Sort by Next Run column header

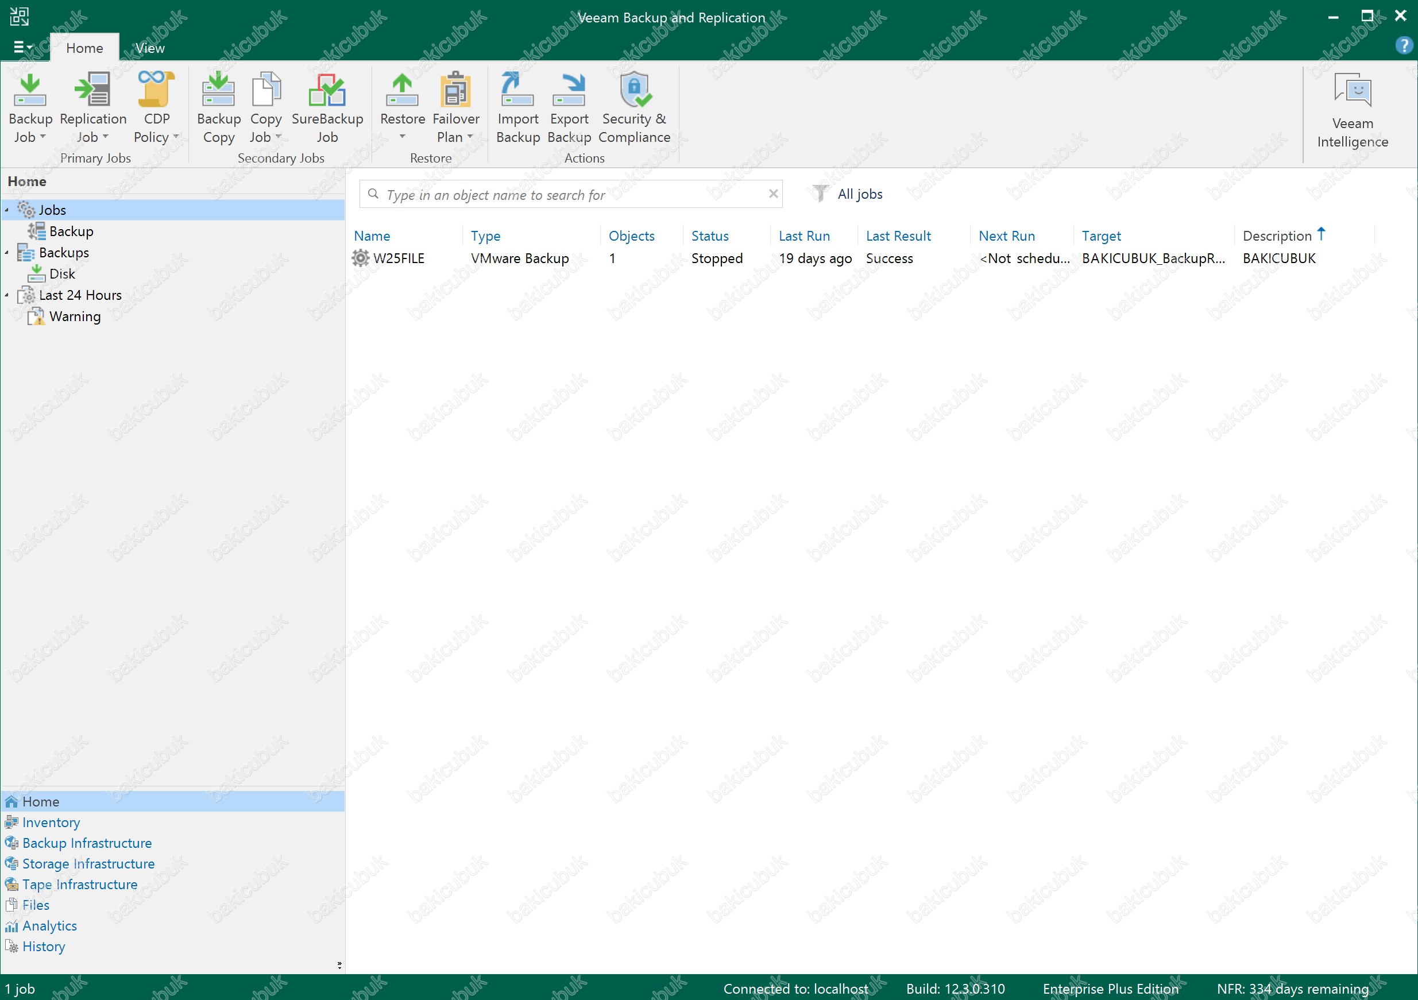click(x=1007, y=236)
